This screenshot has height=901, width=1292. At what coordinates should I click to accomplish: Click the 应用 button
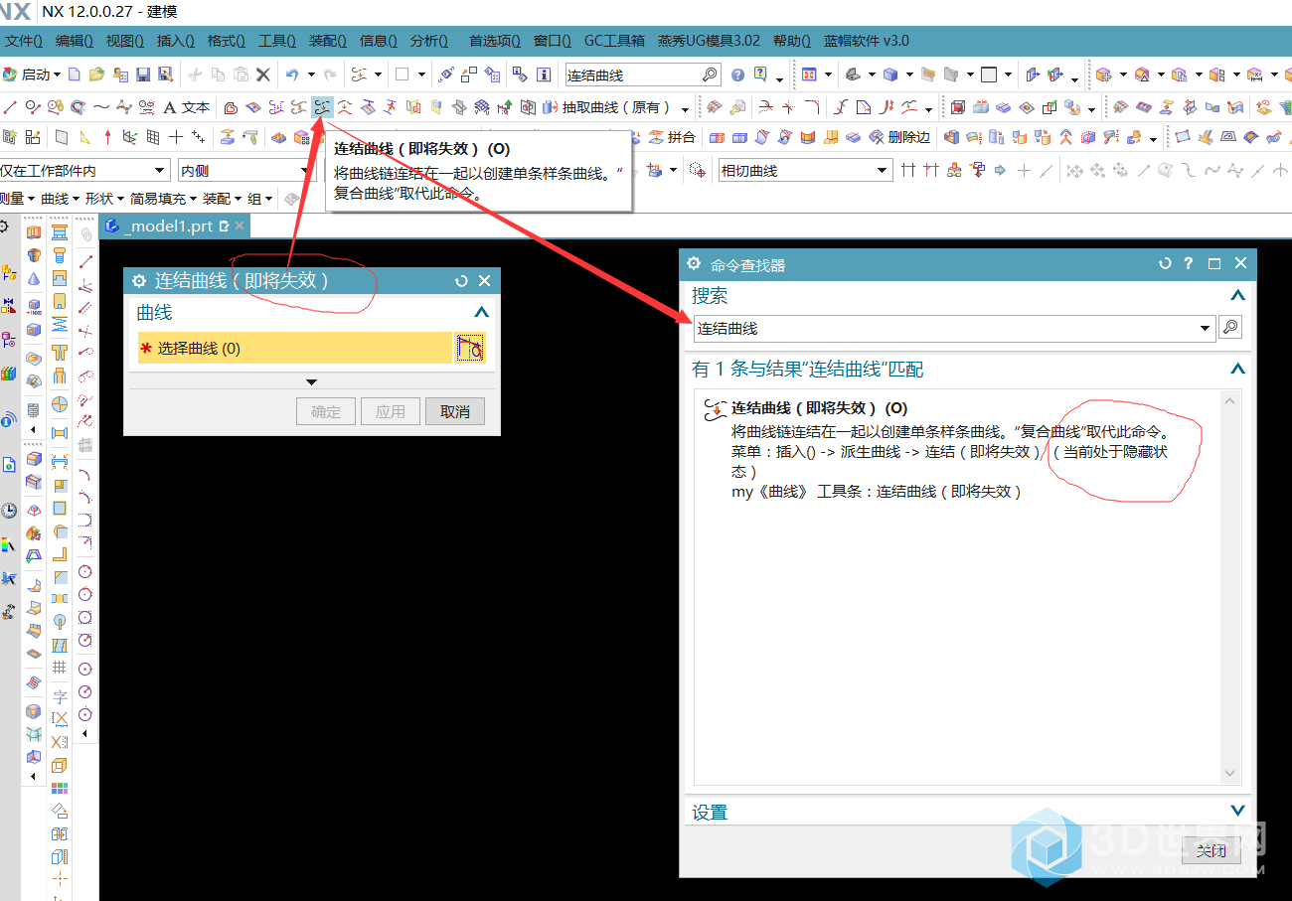391,411
